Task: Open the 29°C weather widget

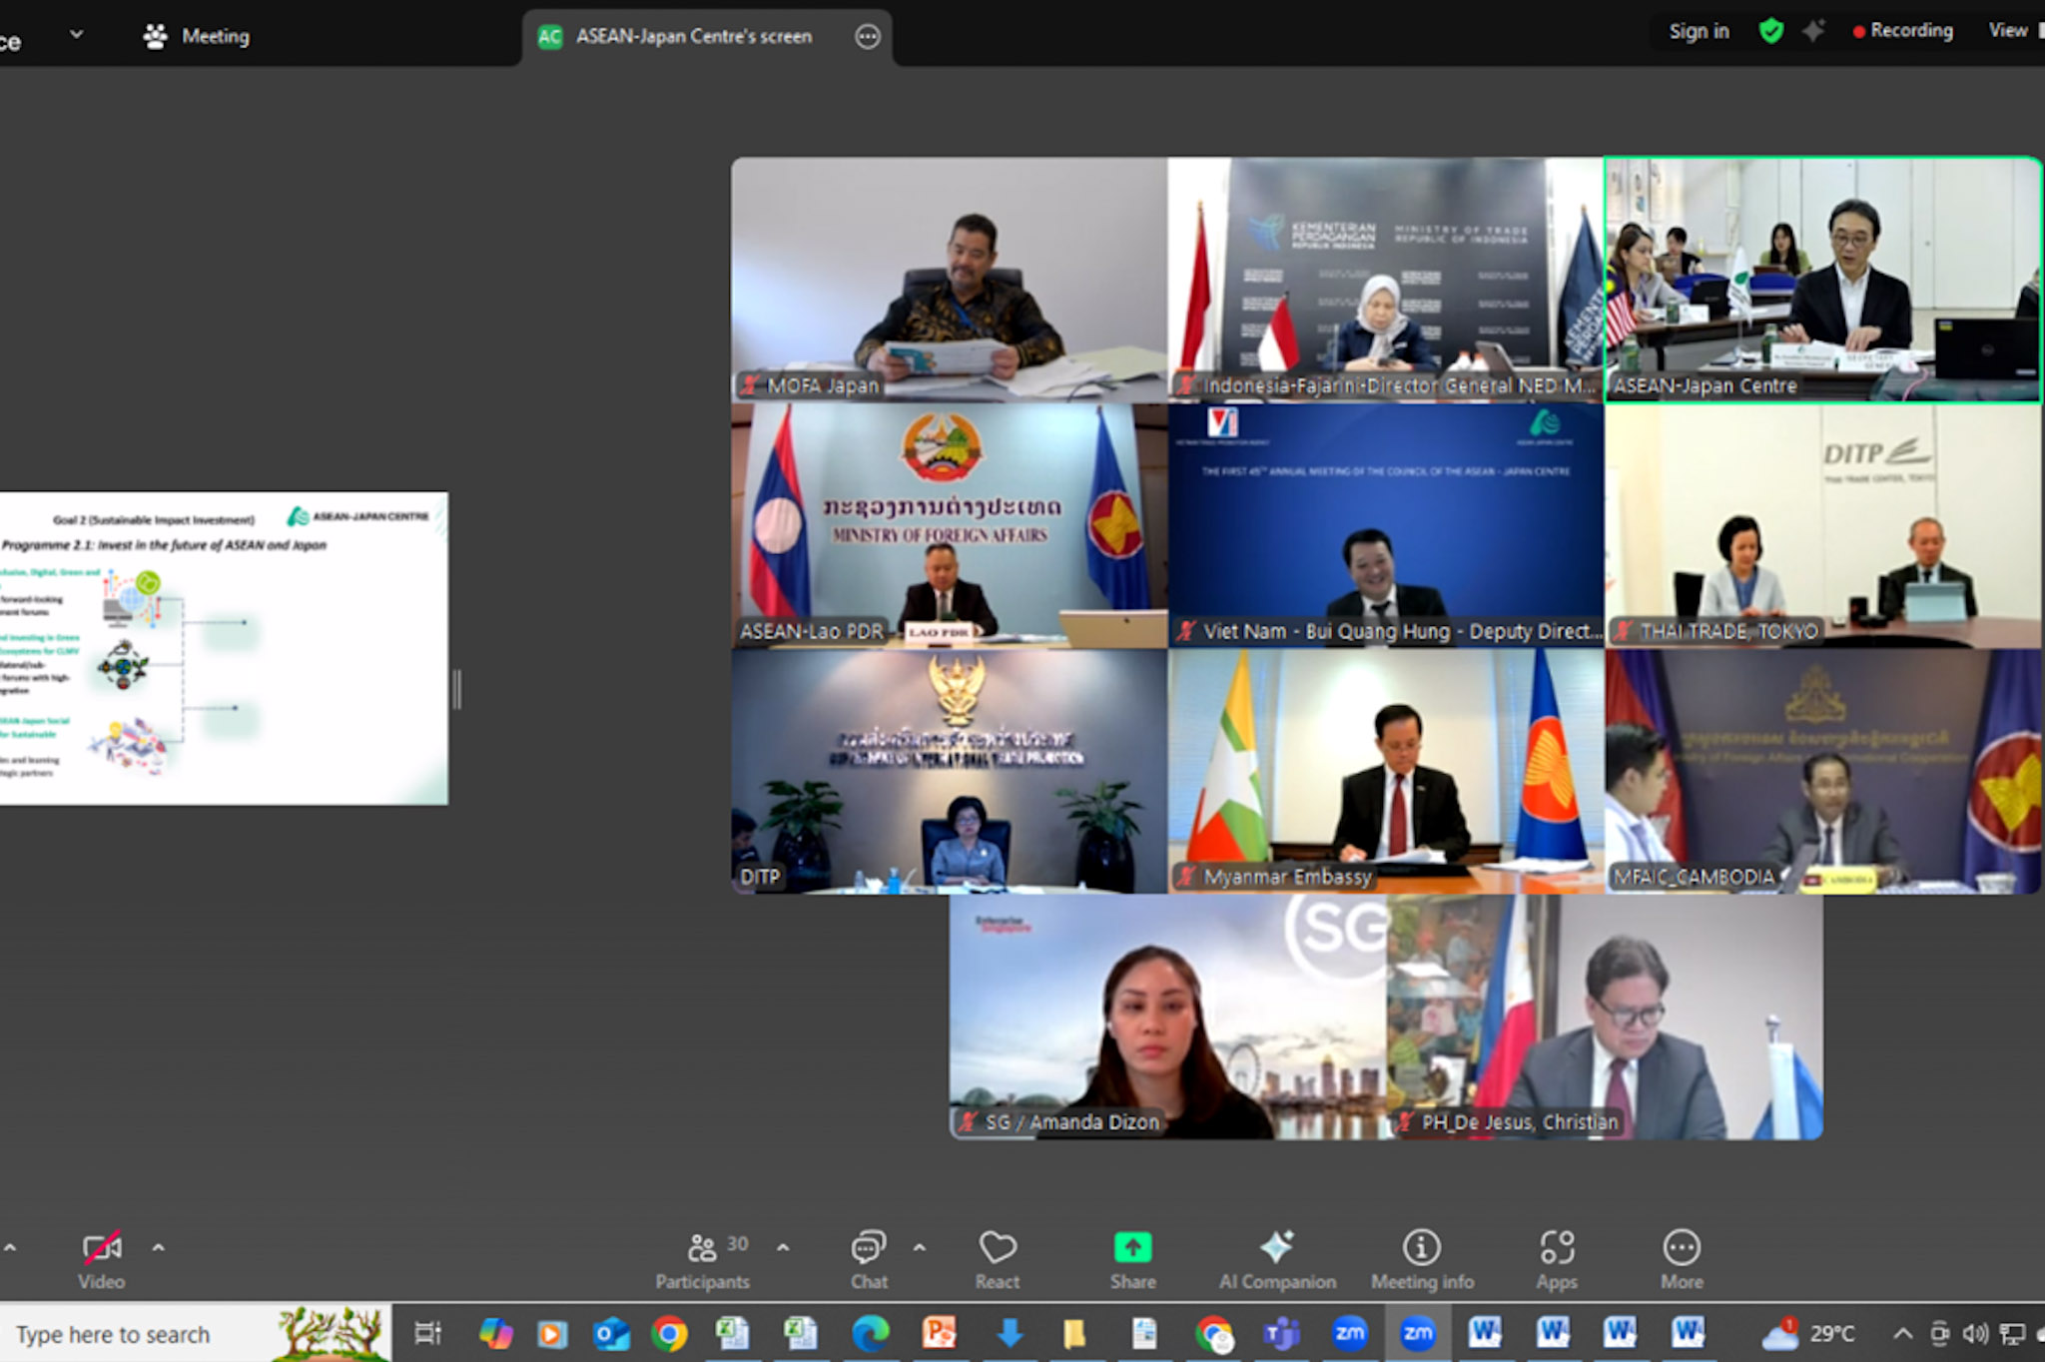Action: point(1808,1333)
